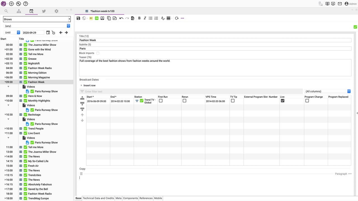Switch to the Technical Data and Credits tab

[x=98, y=198]
